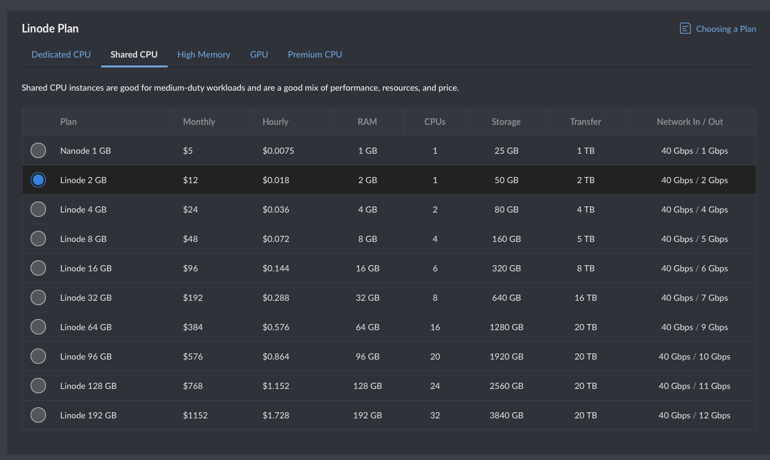Click the Linode 16 GB plan name
770x460 pixels.
click(86, 268)
